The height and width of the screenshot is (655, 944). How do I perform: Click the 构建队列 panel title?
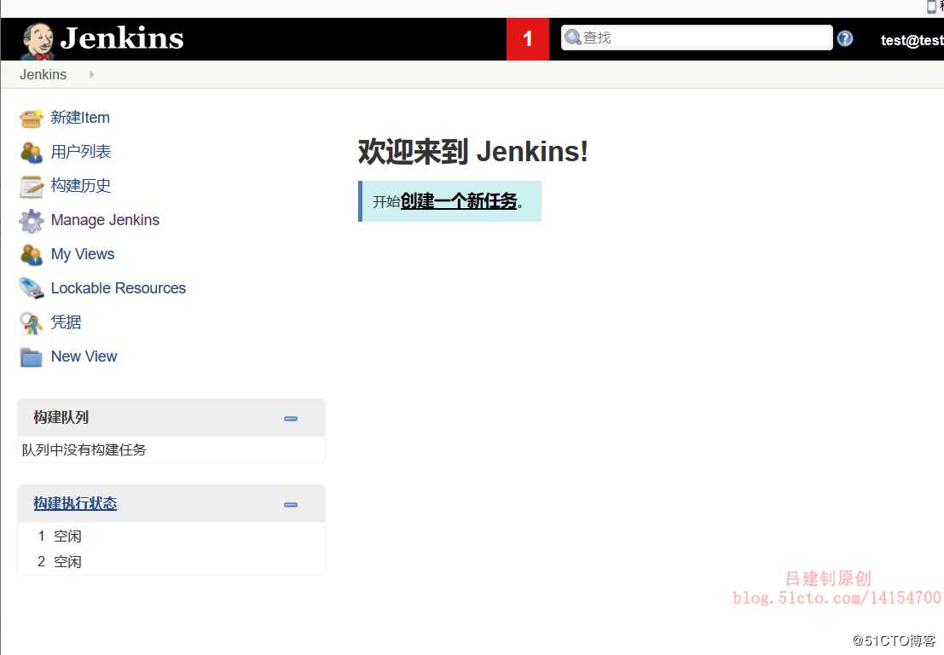click(61, 417)
